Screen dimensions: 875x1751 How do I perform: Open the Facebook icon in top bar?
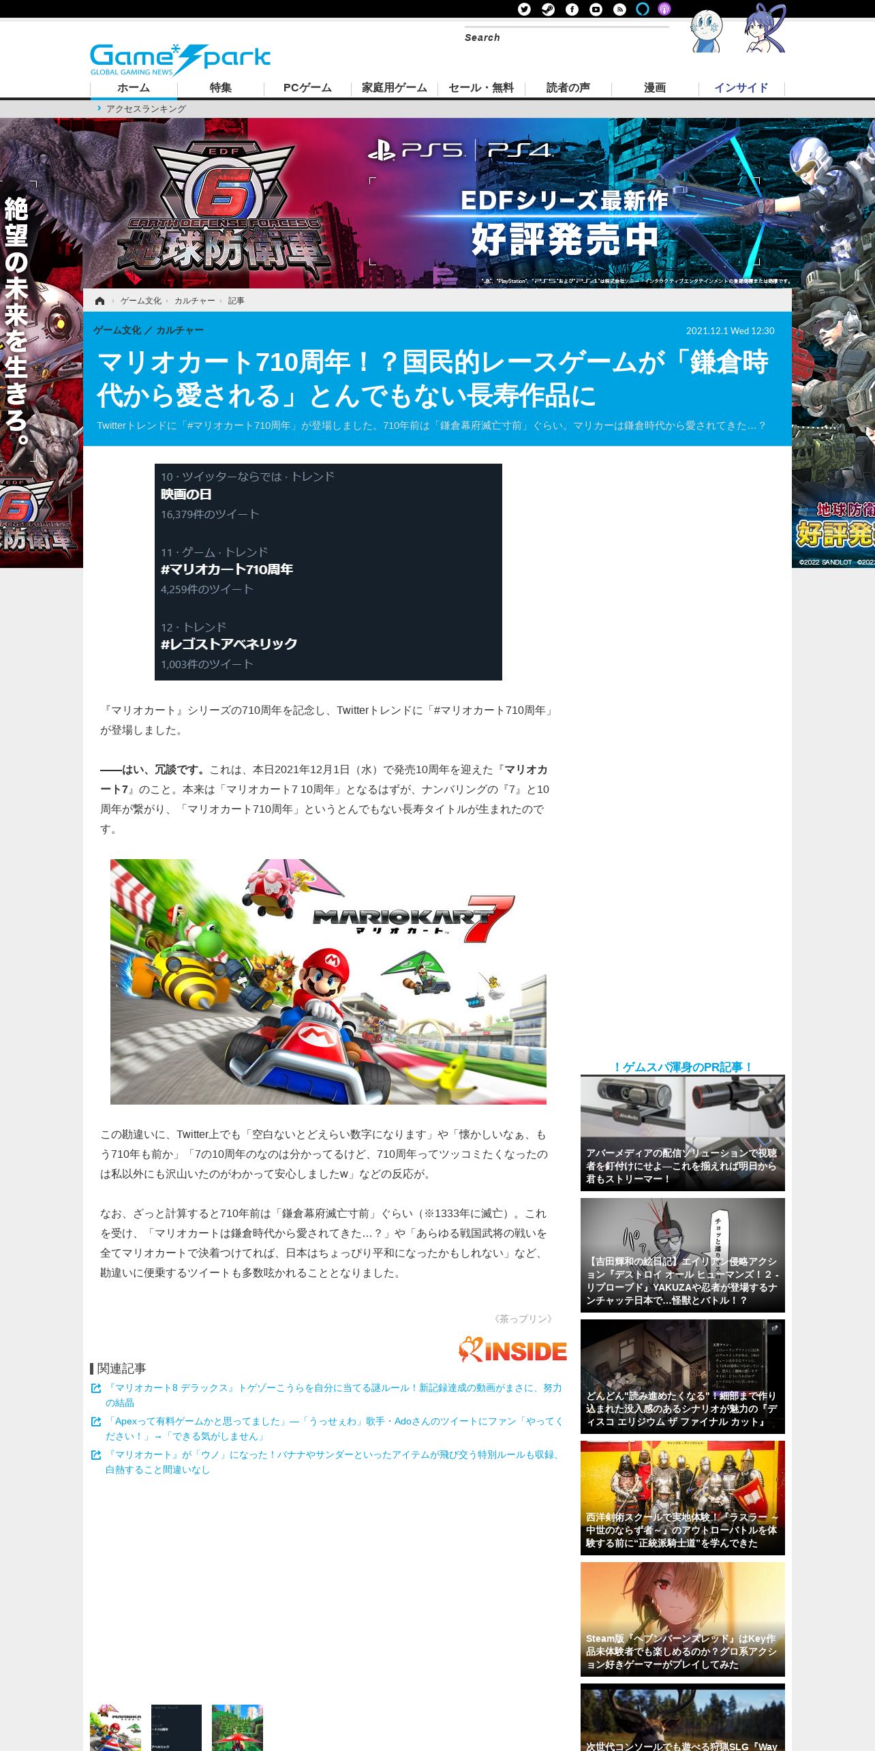(572, 9)
